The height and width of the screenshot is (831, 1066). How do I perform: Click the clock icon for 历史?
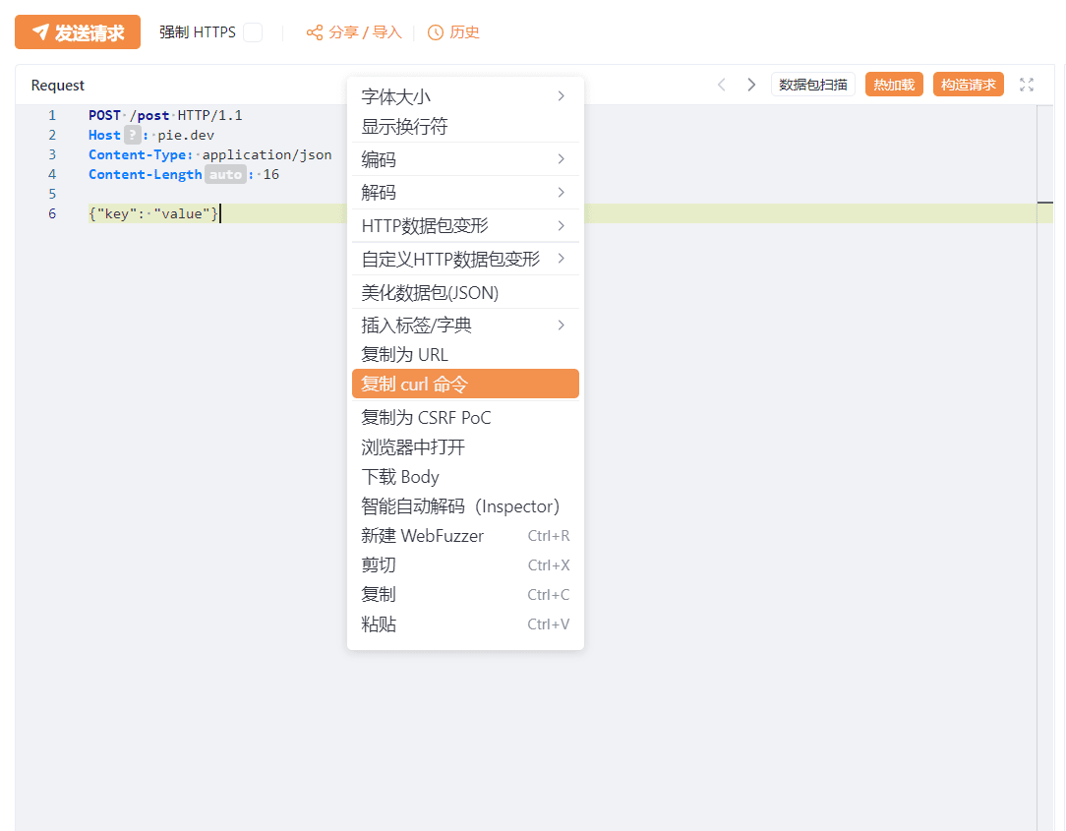click(436, 32)
